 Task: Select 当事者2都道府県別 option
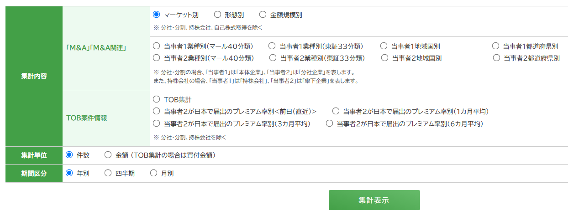(497, 58)
